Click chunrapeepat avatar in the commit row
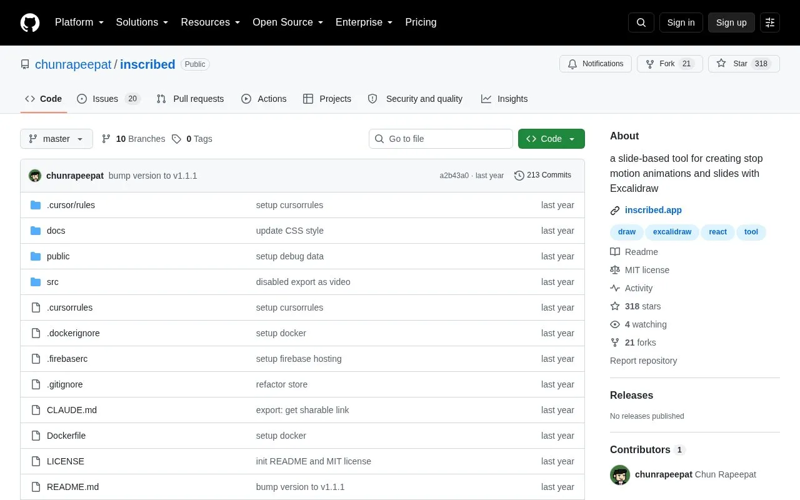800x500 pixels. (x=35, y=176)
